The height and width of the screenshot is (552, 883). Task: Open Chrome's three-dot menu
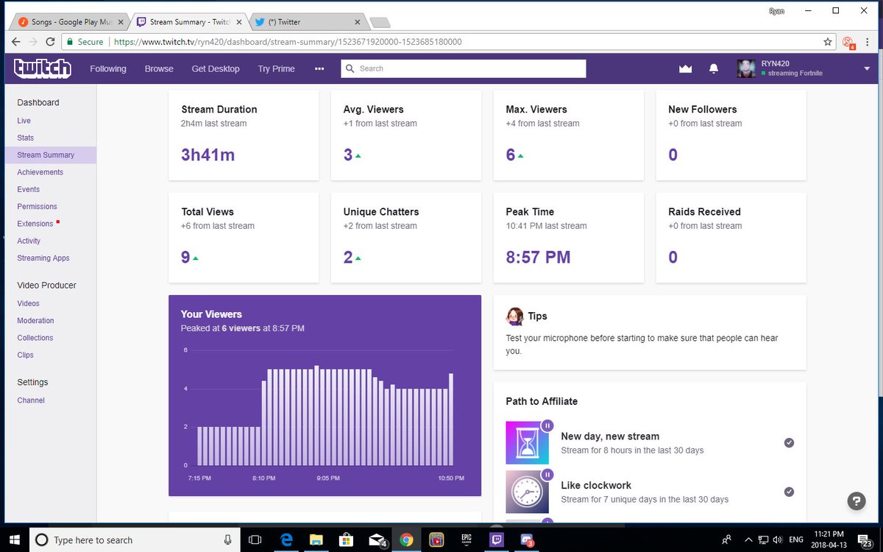(x=866, y=42)
